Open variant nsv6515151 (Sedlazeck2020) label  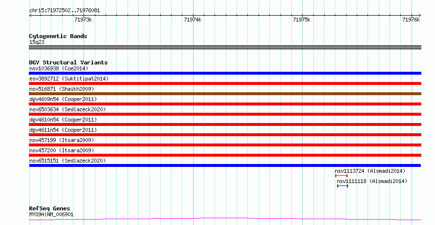pyautogui.click(x=67, y=161)
